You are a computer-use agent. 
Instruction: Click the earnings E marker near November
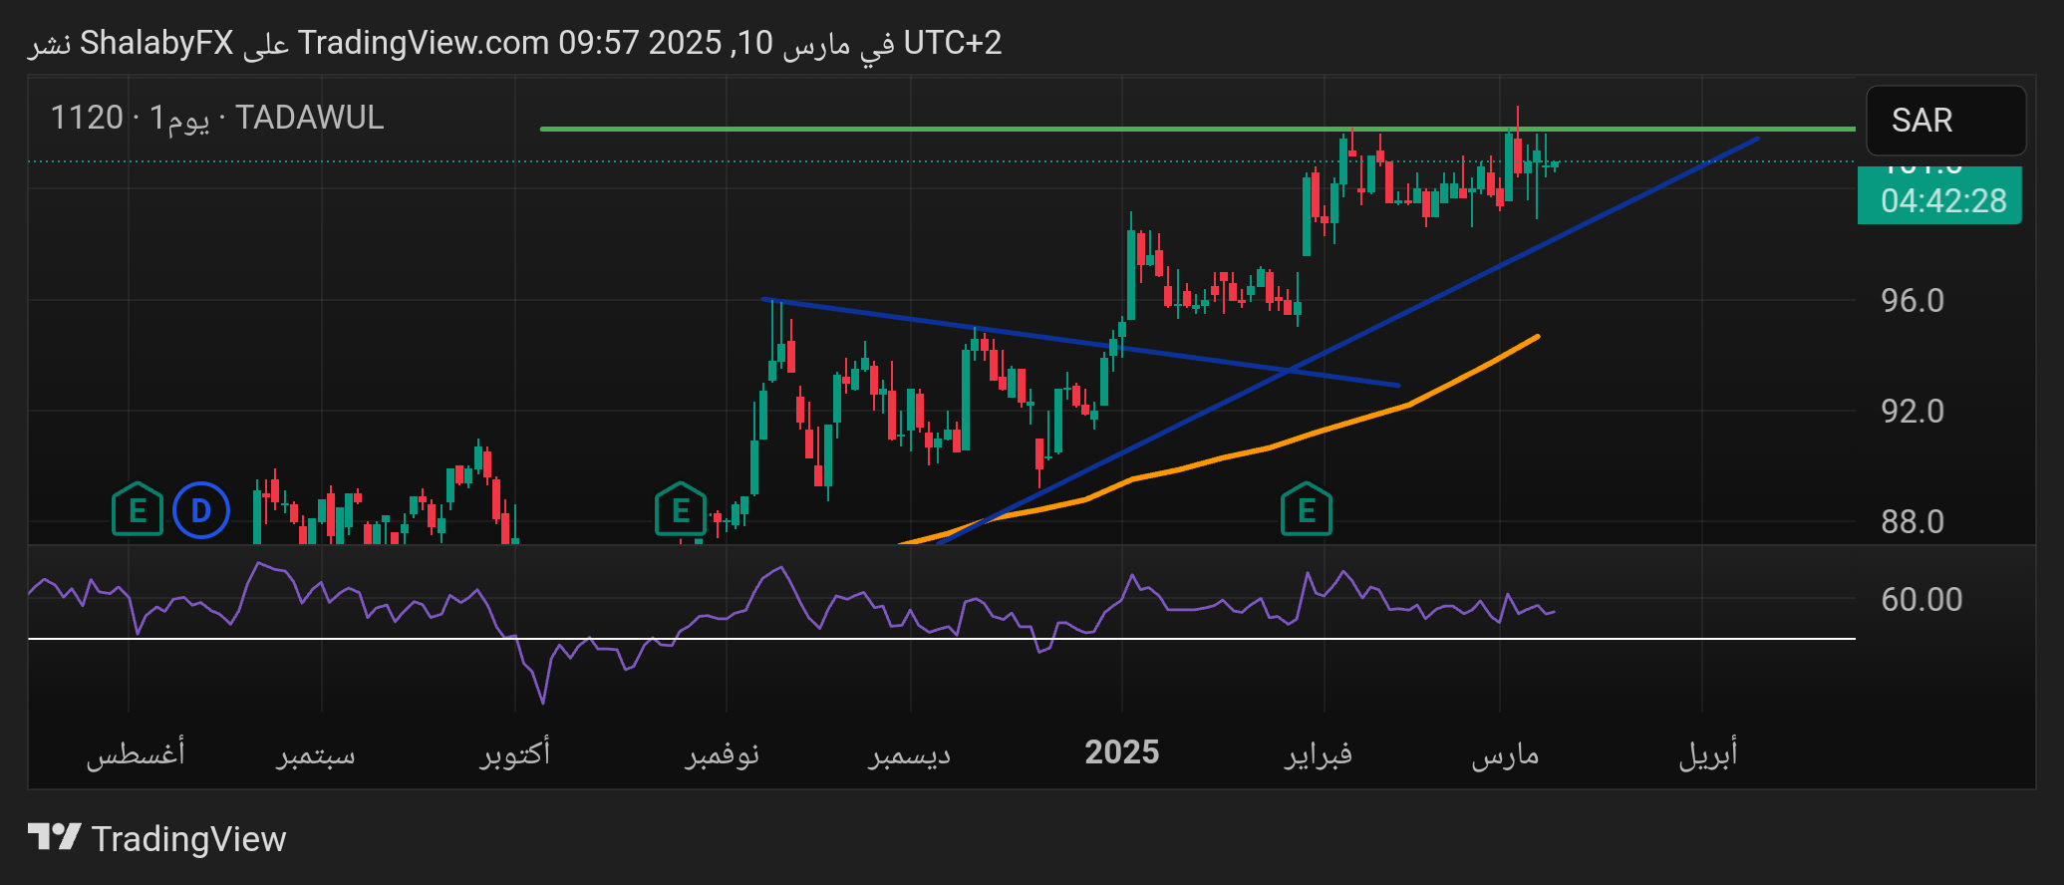681,509
